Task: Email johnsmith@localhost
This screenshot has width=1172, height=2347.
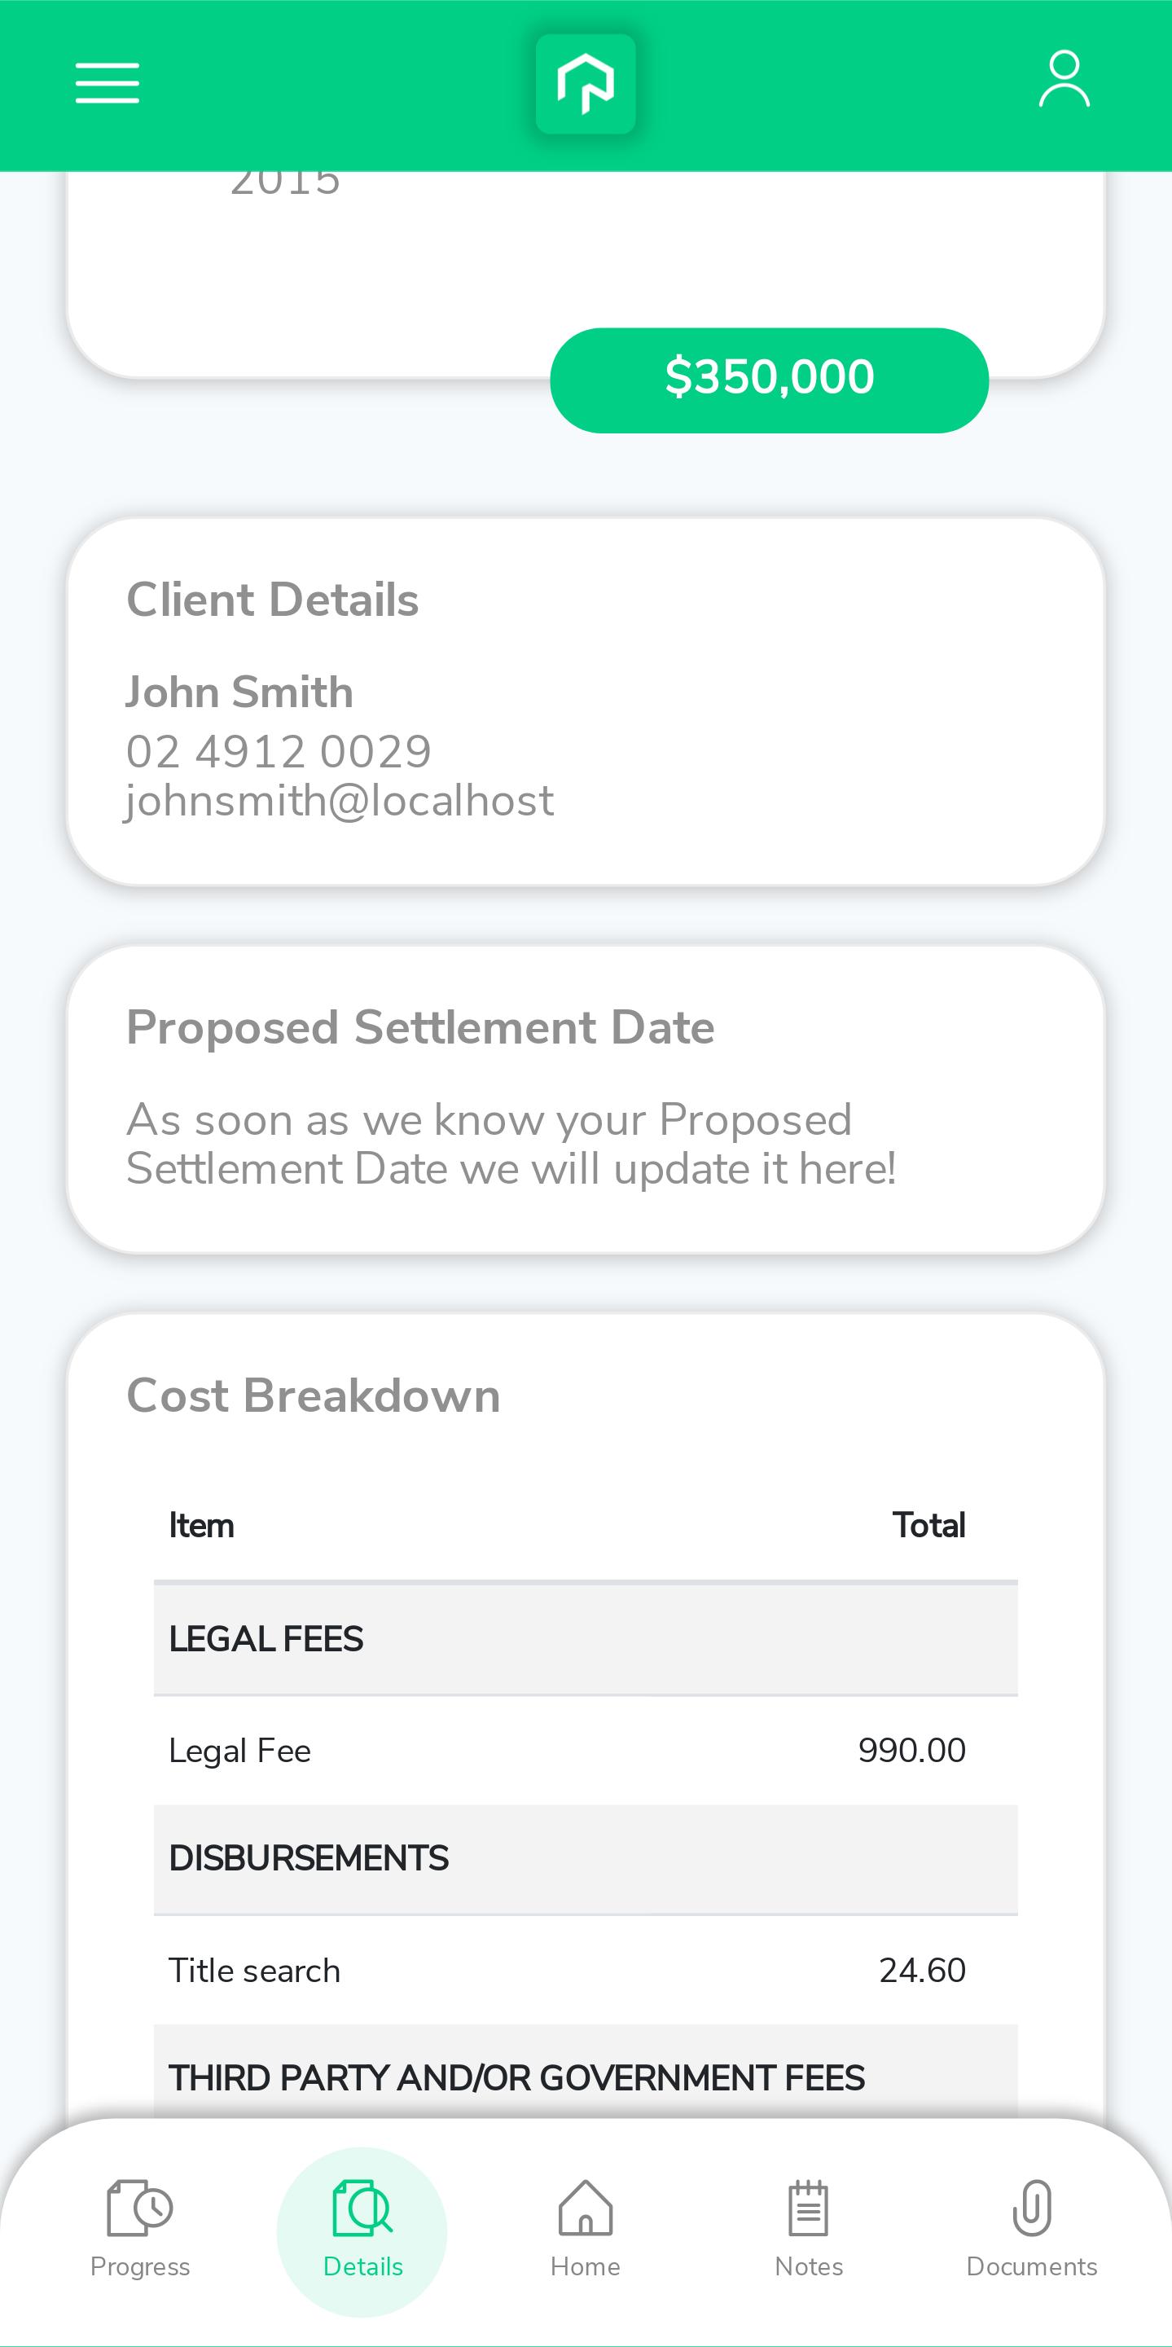Action: click(x=339, y=801)
